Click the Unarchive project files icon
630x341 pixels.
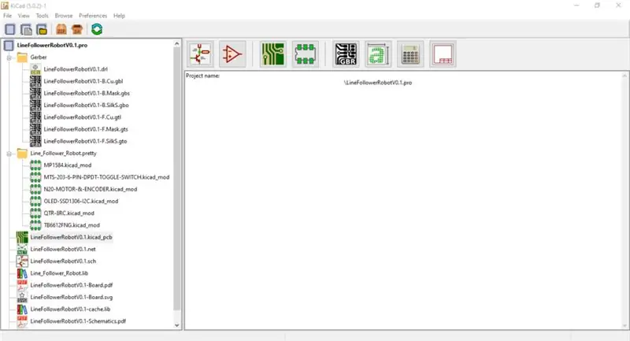[76, 29]
